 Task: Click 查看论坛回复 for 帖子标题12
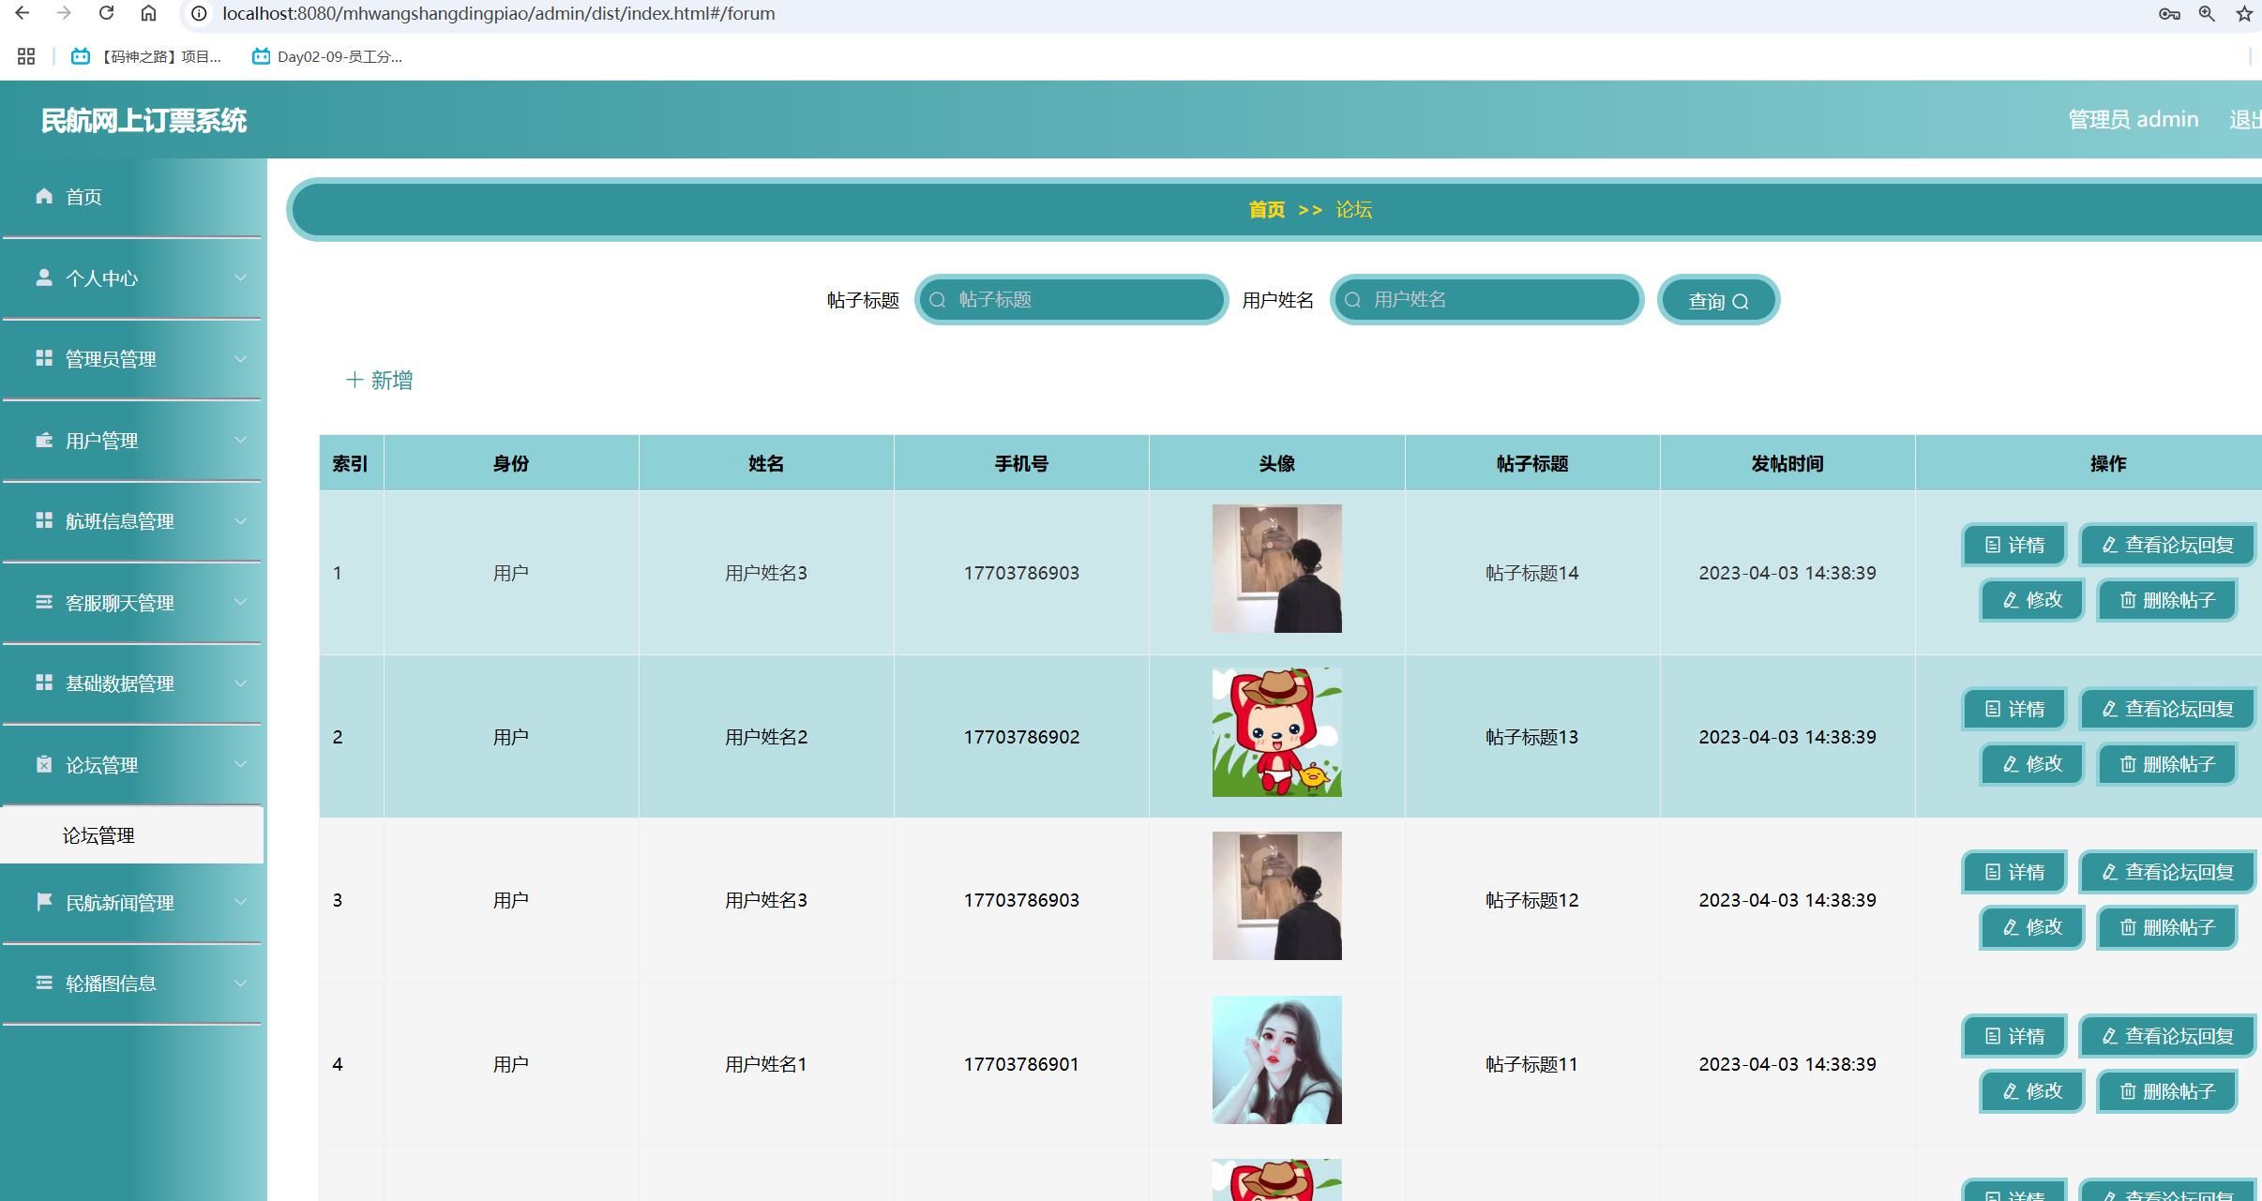click(x=2167, y=873)
